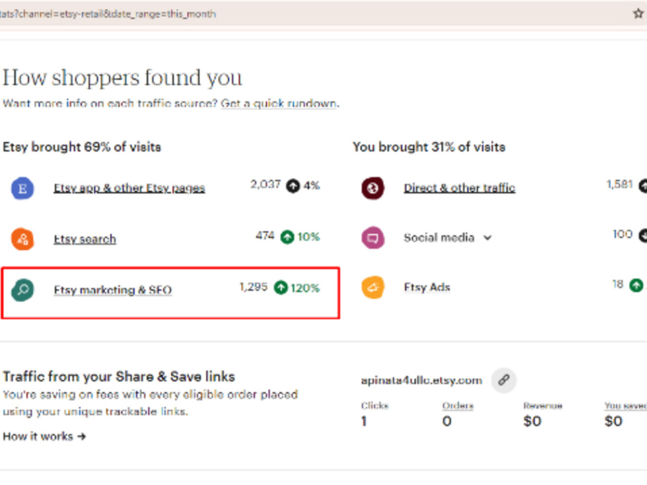Click the 'Clicks' column label
The image size is (647, 485).
(375, 406)
